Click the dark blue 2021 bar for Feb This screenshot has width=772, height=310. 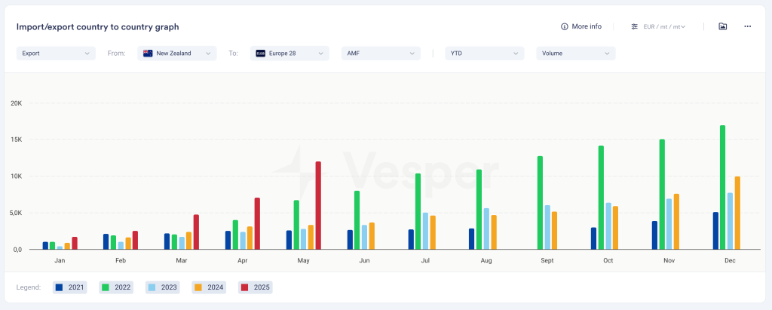tap(106, 241)
